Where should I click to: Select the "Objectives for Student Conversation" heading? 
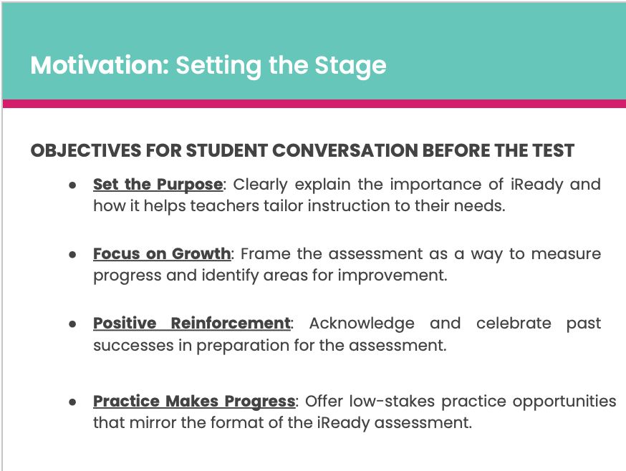[x=302, y=150]
